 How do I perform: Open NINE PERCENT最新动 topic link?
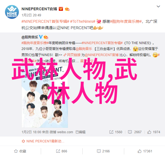coord(43,141)
